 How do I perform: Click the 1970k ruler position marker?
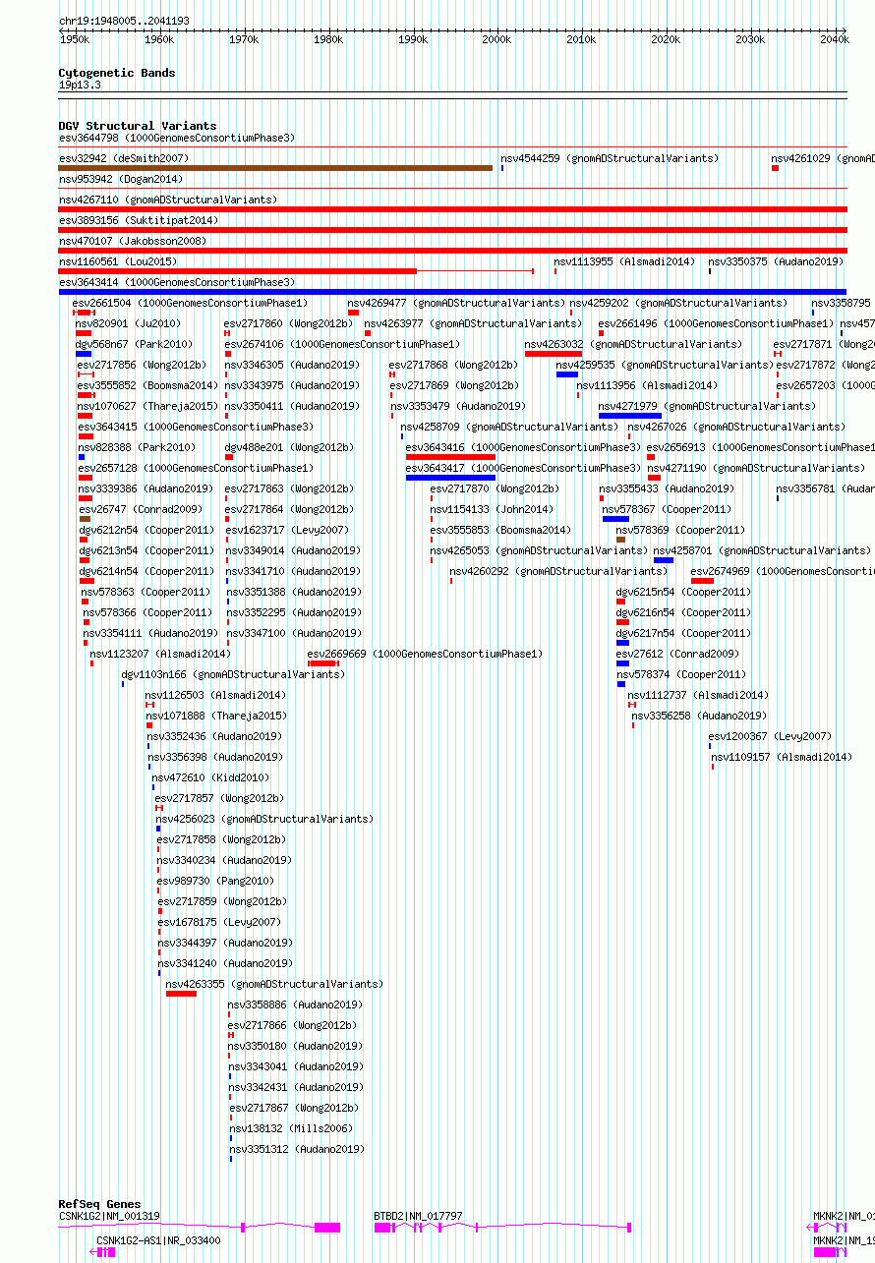(244, 39)
